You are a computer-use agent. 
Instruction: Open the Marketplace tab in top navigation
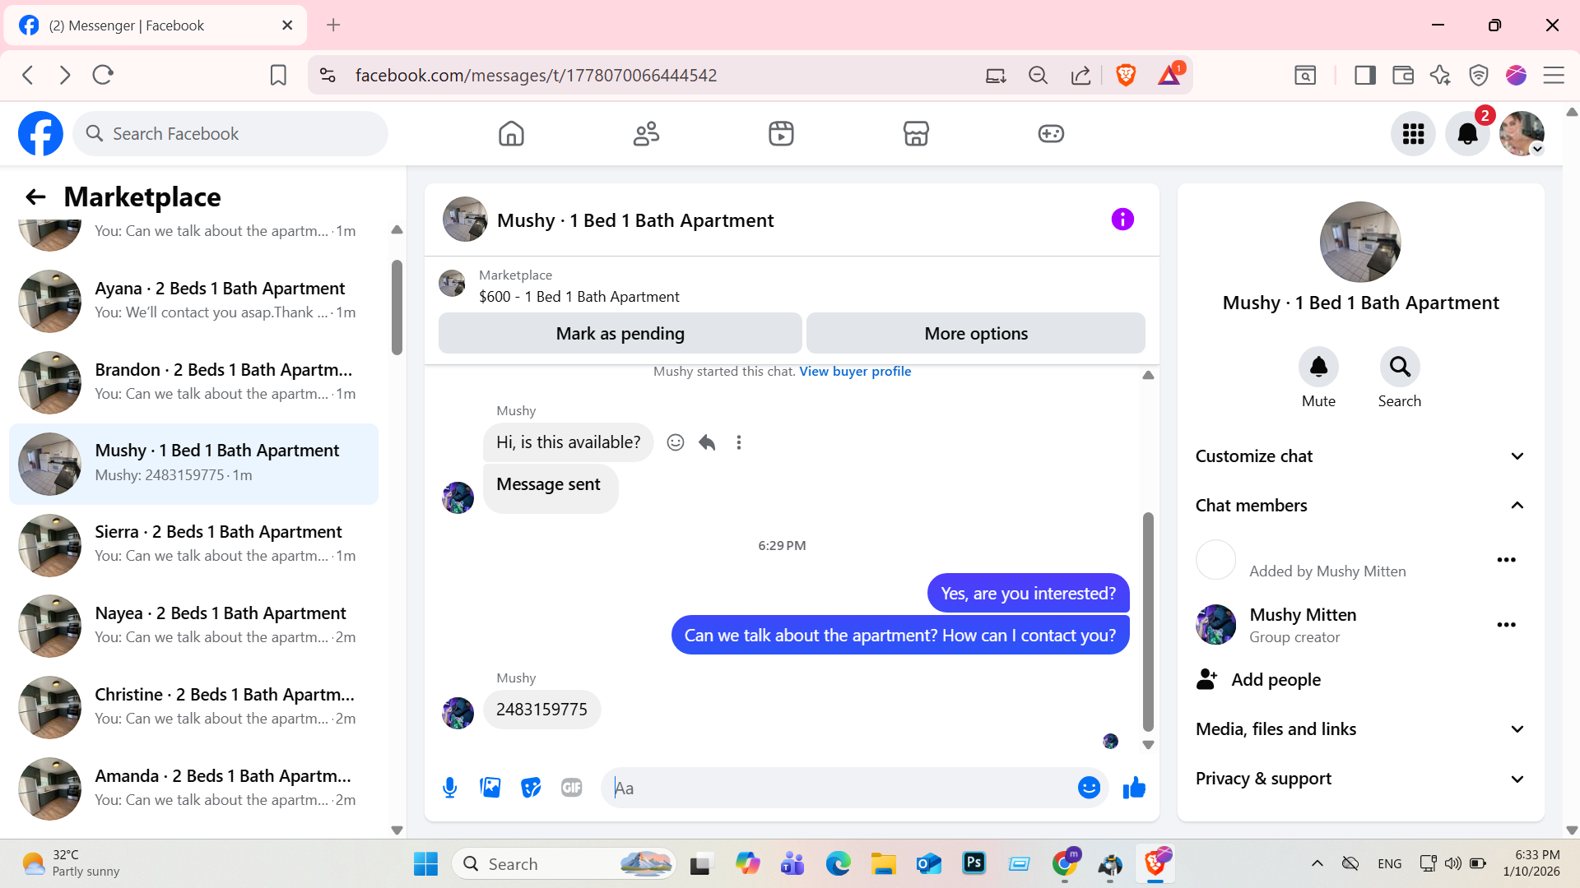point(915,133)
